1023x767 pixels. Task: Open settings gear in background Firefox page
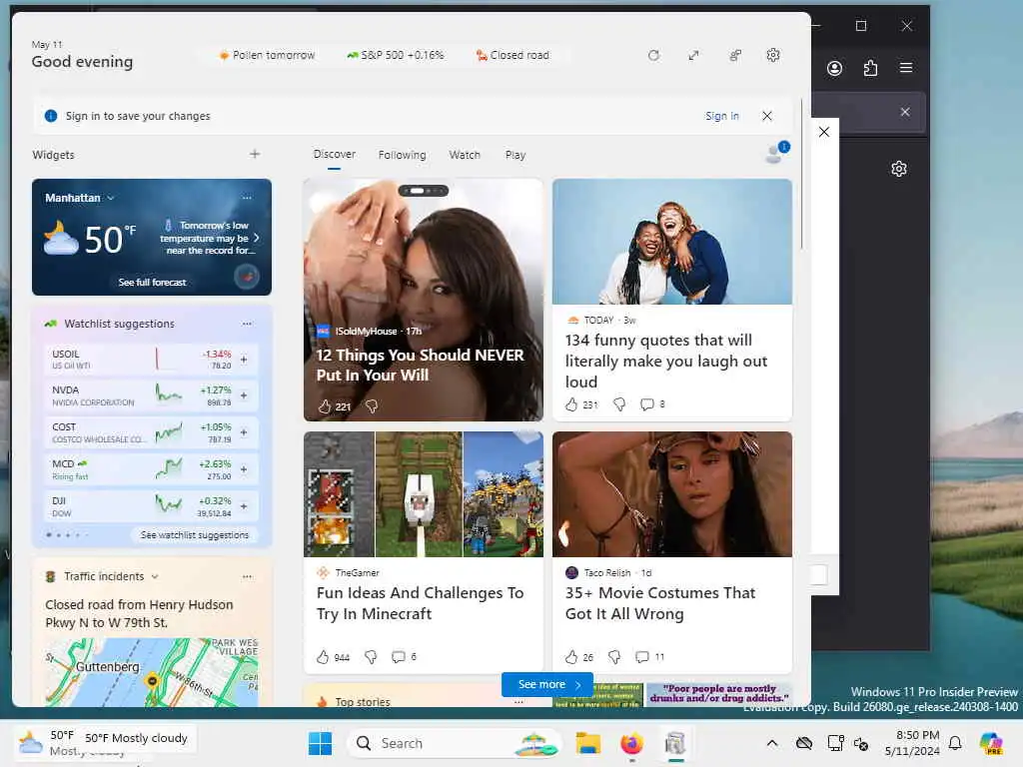pyautogui.click(x=899, y=169)
